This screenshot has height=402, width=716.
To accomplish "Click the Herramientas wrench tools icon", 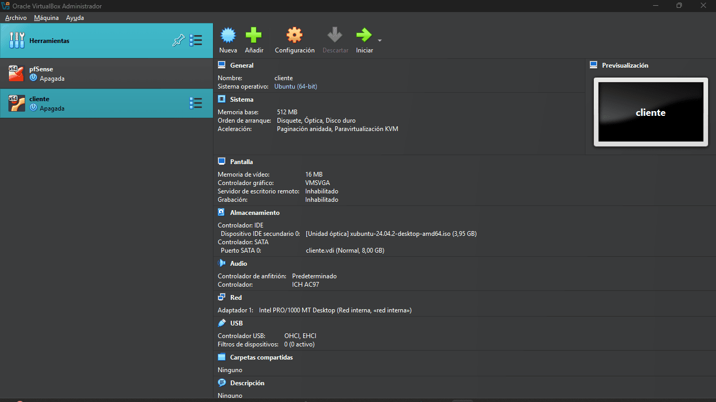I will 17,40.
